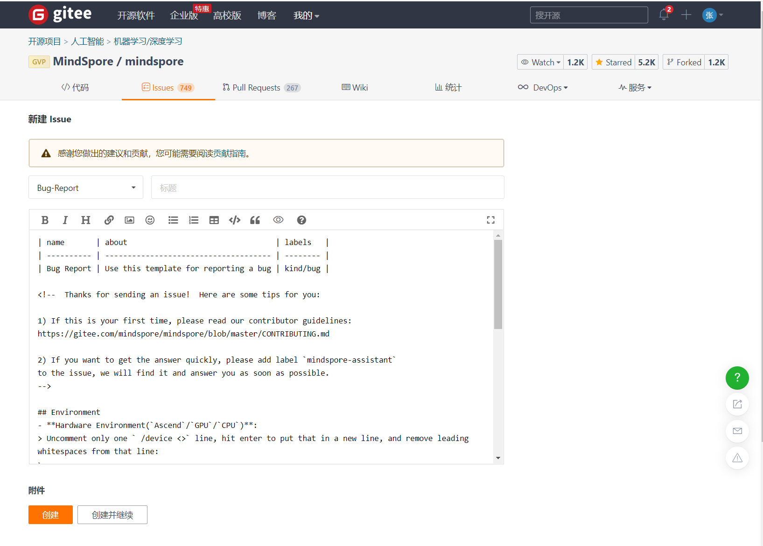This screenshot has height=546, width=763.
Task: Enter fullscreen editor mode
Action: pos(490,220)
